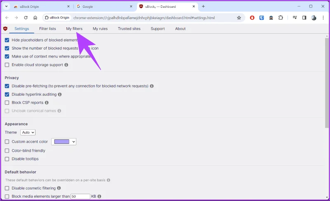
Task: Uncheck Disable hyperlink auditing
Action: click(7, 95)
